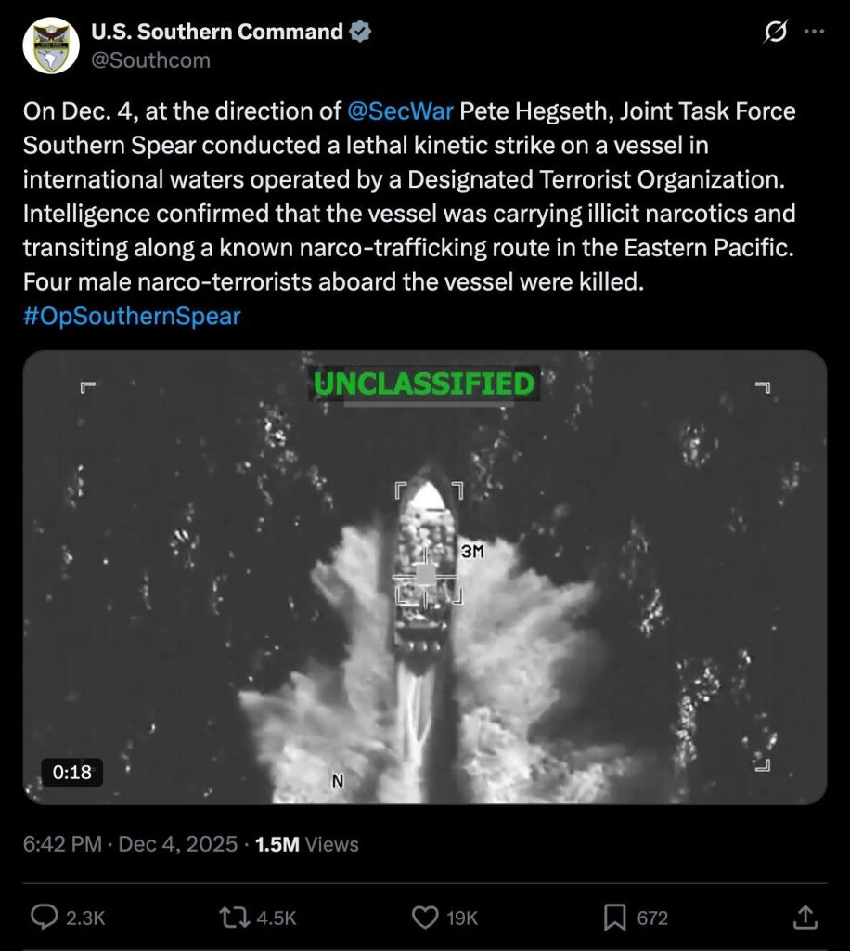Like the post with the heart icon
The image size is (850, 951).
(425, 918)
